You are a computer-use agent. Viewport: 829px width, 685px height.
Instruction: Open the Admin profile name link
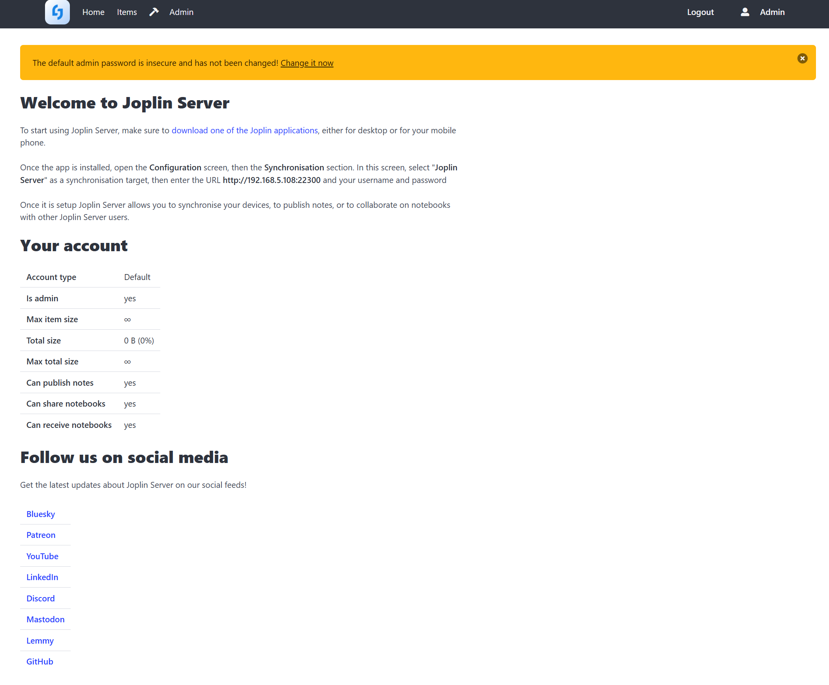click(772, 12)
